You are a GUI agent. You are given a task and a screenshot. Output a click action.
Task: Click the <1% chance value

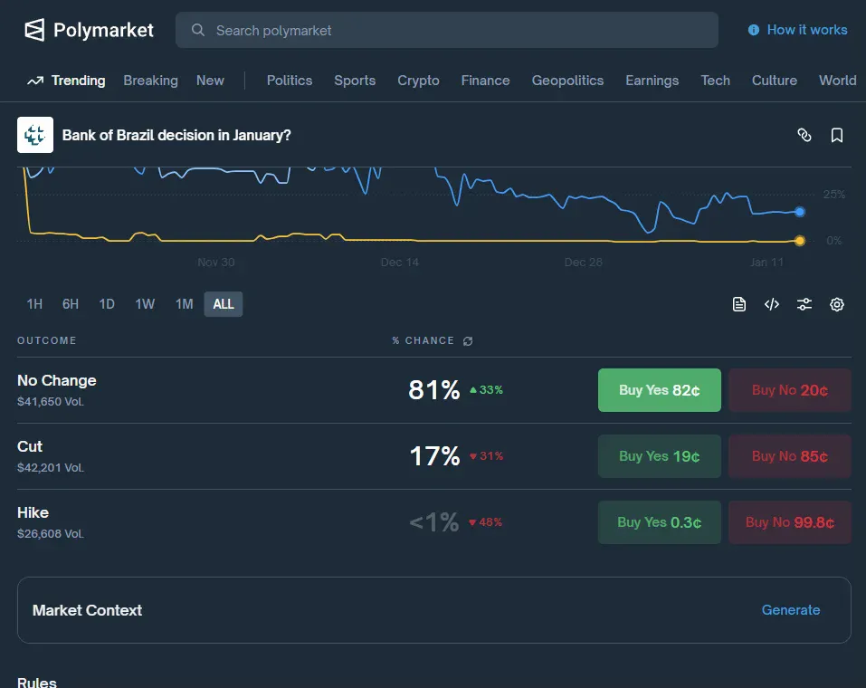point(434,522)
